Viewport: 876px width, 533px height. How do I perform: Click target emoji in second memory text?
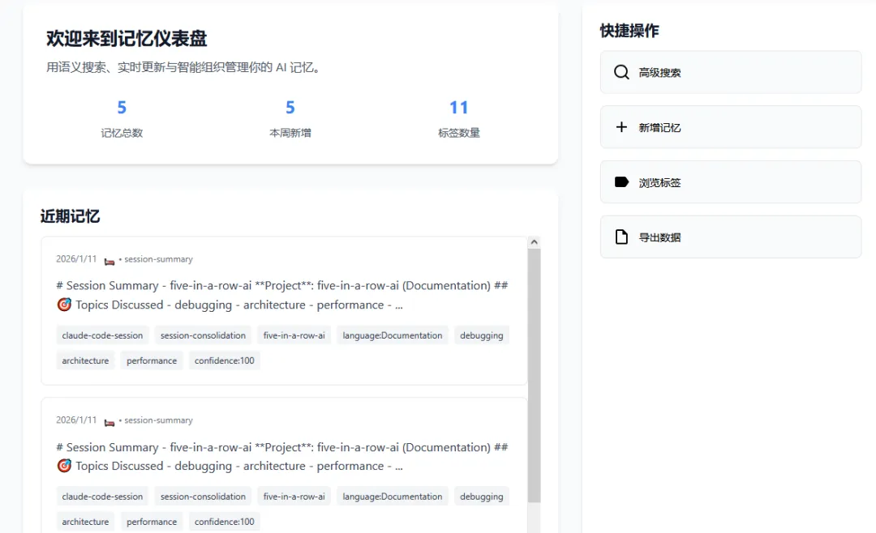point(64,466)
